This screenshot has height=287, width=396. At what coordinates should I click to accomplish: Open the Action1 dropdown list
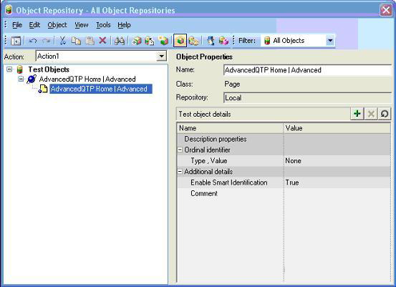click(161, 56)
